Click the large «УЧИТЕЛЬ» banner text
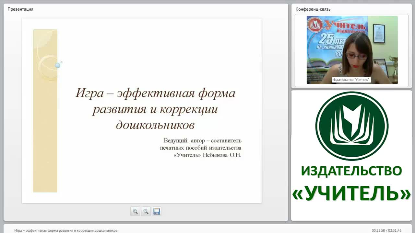Viewport: 415px width, 233px height. coord(351,193)
